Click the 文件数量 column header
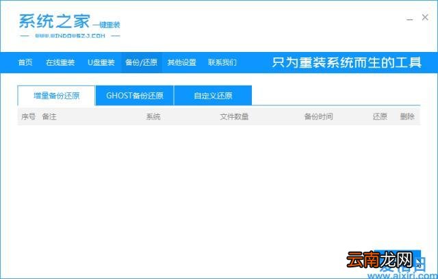The width and height of the screenshot is (438, 279). 234,116
